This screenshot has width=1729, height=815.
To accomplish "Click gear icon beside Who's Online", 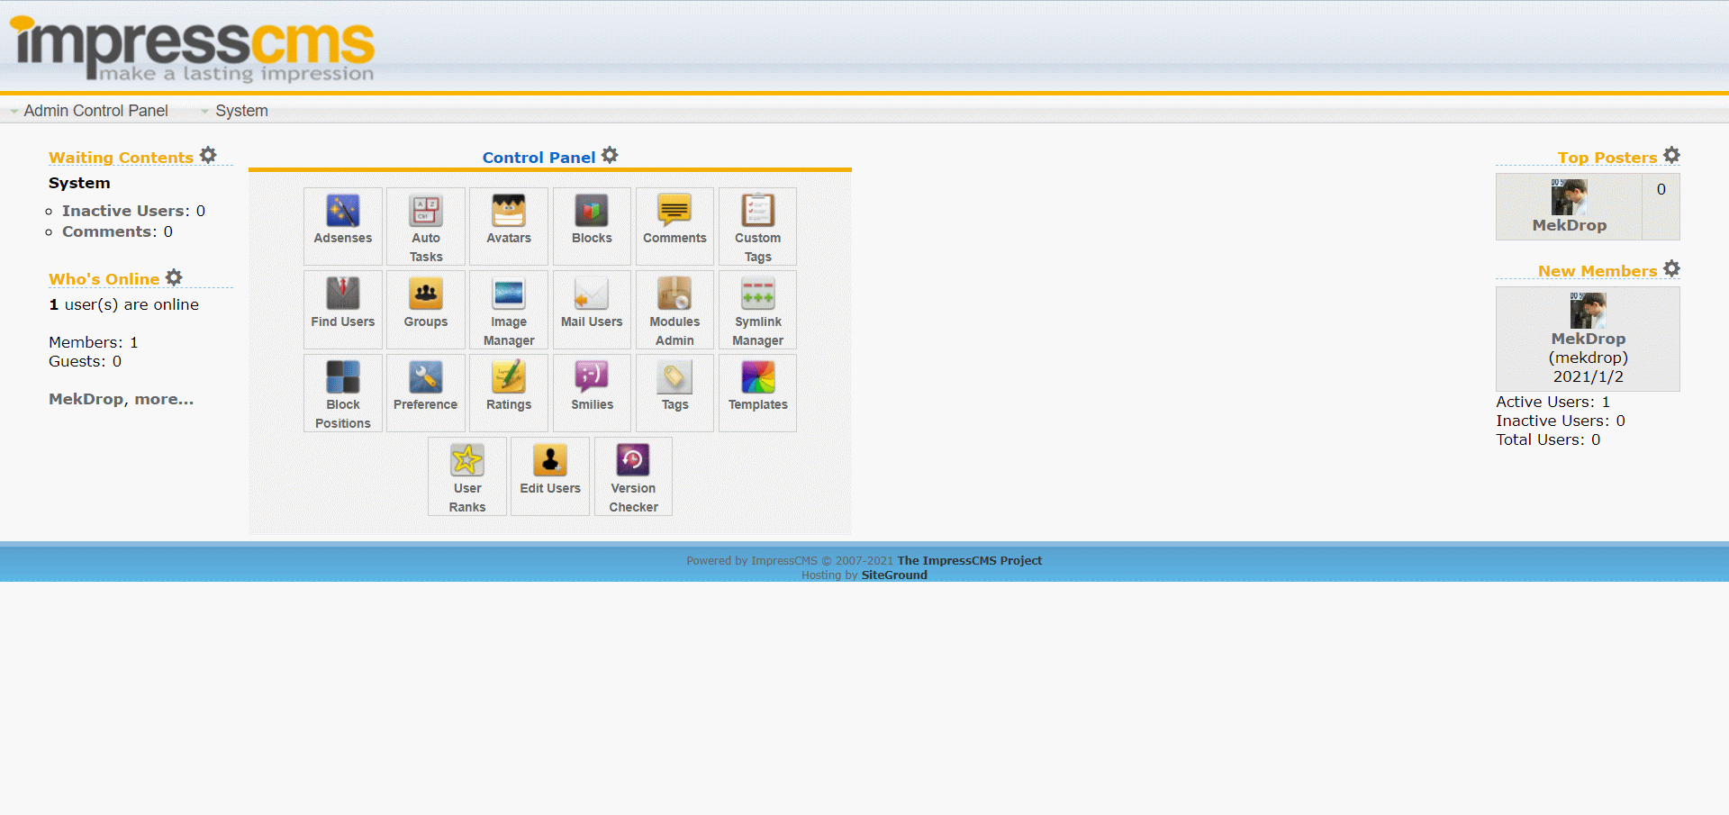I will (174, 277).
